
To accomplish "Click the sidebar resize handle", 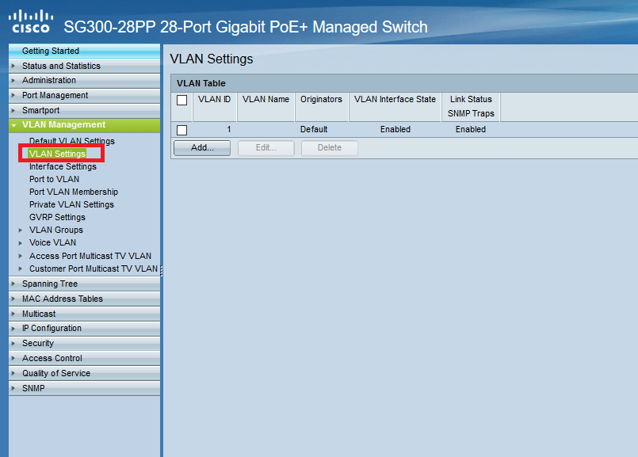I will click(162, 271).
